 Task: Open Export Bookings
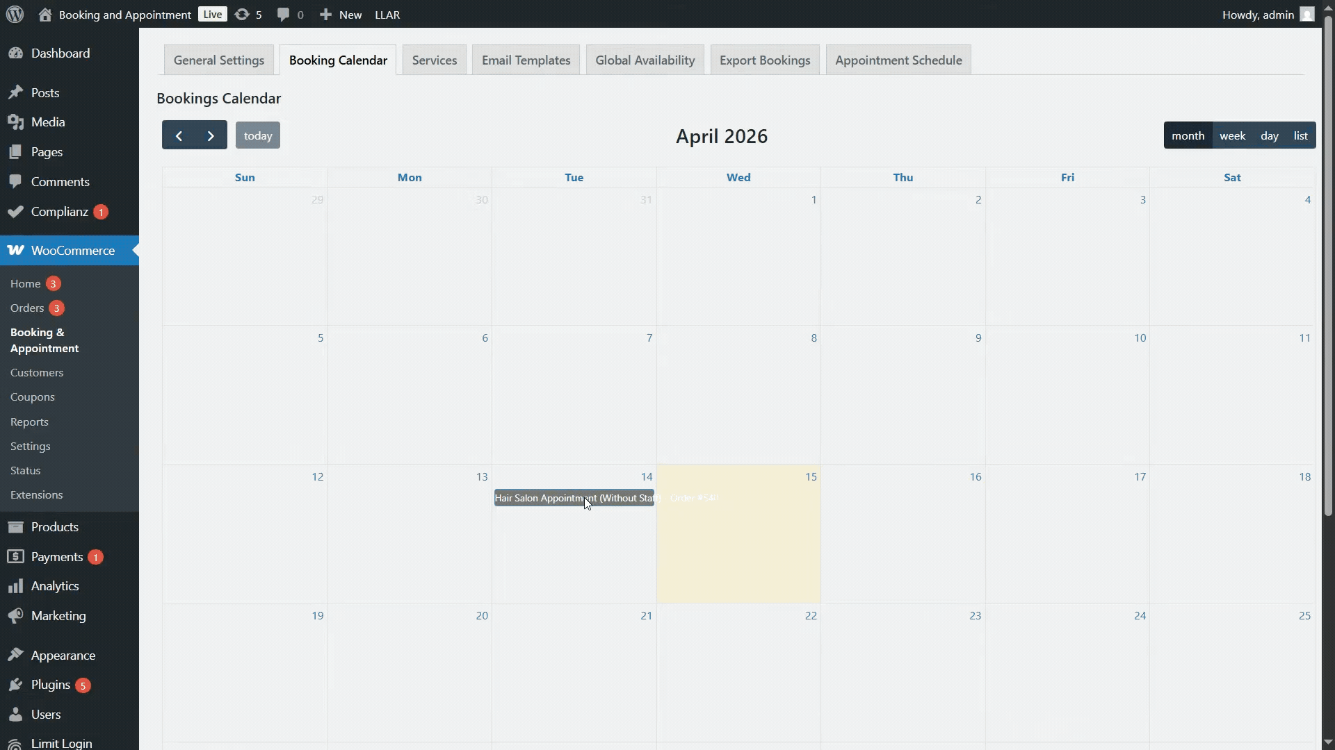pos(764,59)
